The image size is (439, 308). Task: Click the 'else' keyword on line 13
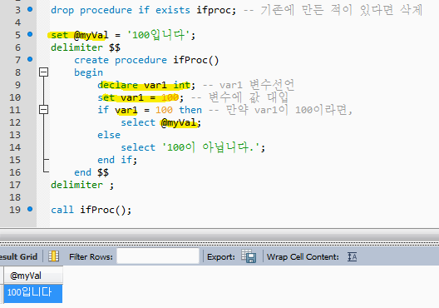109,135
